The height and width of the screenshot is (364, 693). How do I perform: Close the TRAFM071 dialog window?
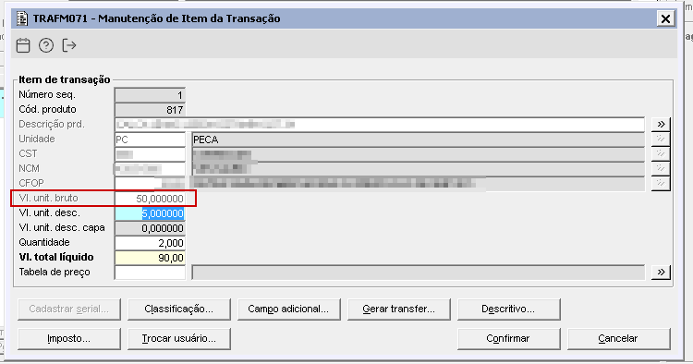tap(665, 18)
